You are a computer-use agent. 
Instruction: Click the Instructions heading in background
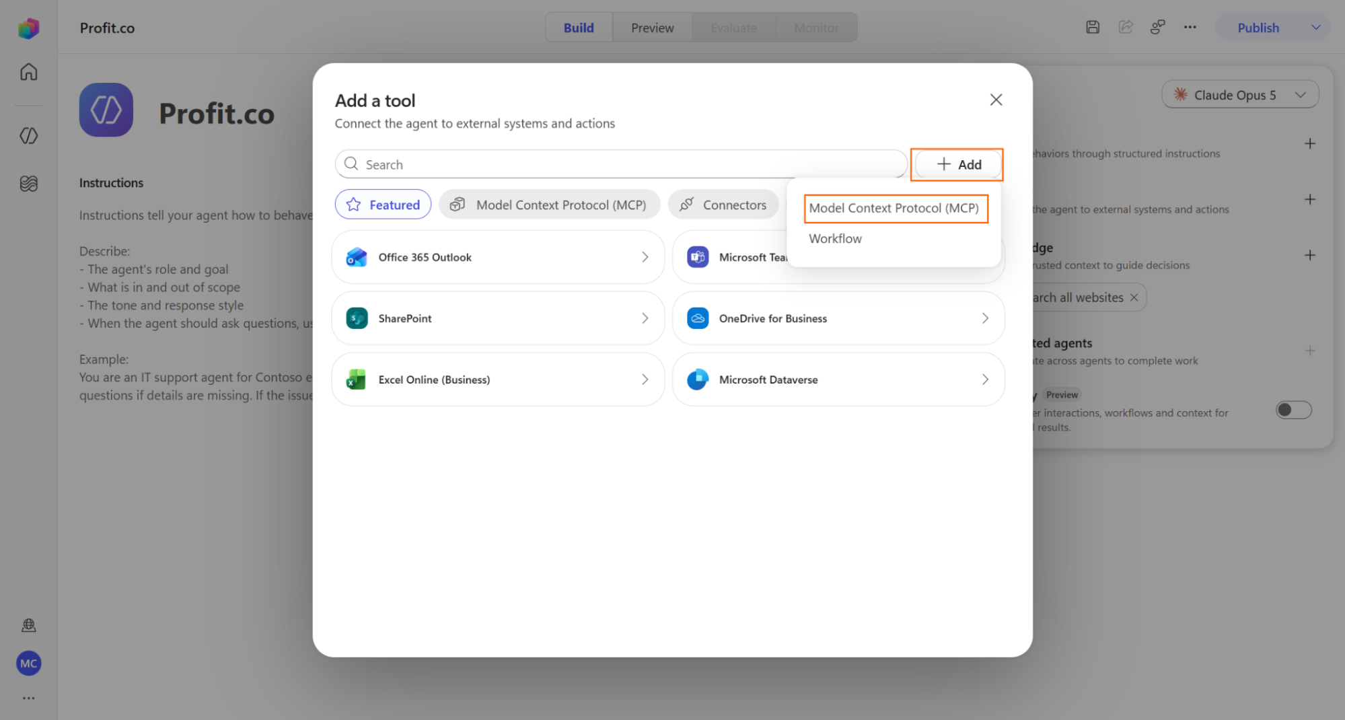tap(111, 183)
